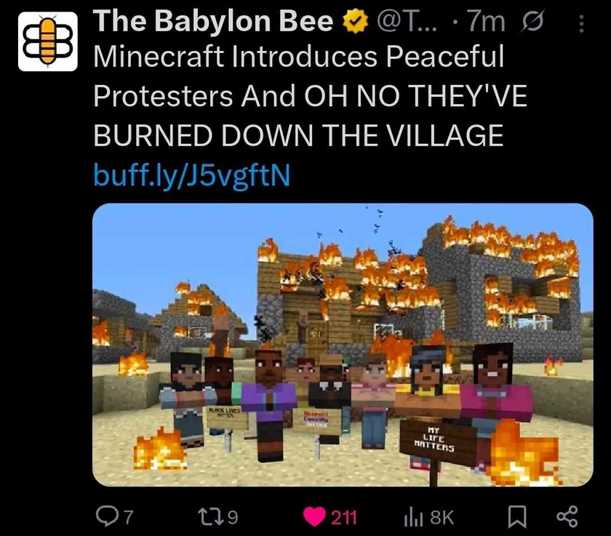
Task: Click the reply speech bubble icon
Action: coord(106,517)
